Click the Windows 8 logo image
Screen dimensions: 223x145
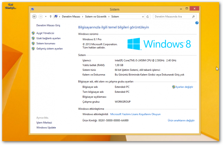pos(159,44)
